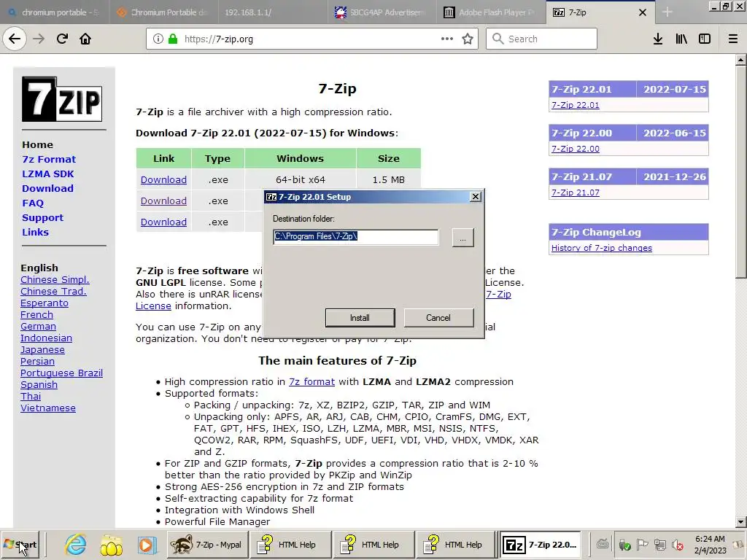Click the page scrollbar up arrow
This screenshot has width=747, height=560.
pos(741,60)
